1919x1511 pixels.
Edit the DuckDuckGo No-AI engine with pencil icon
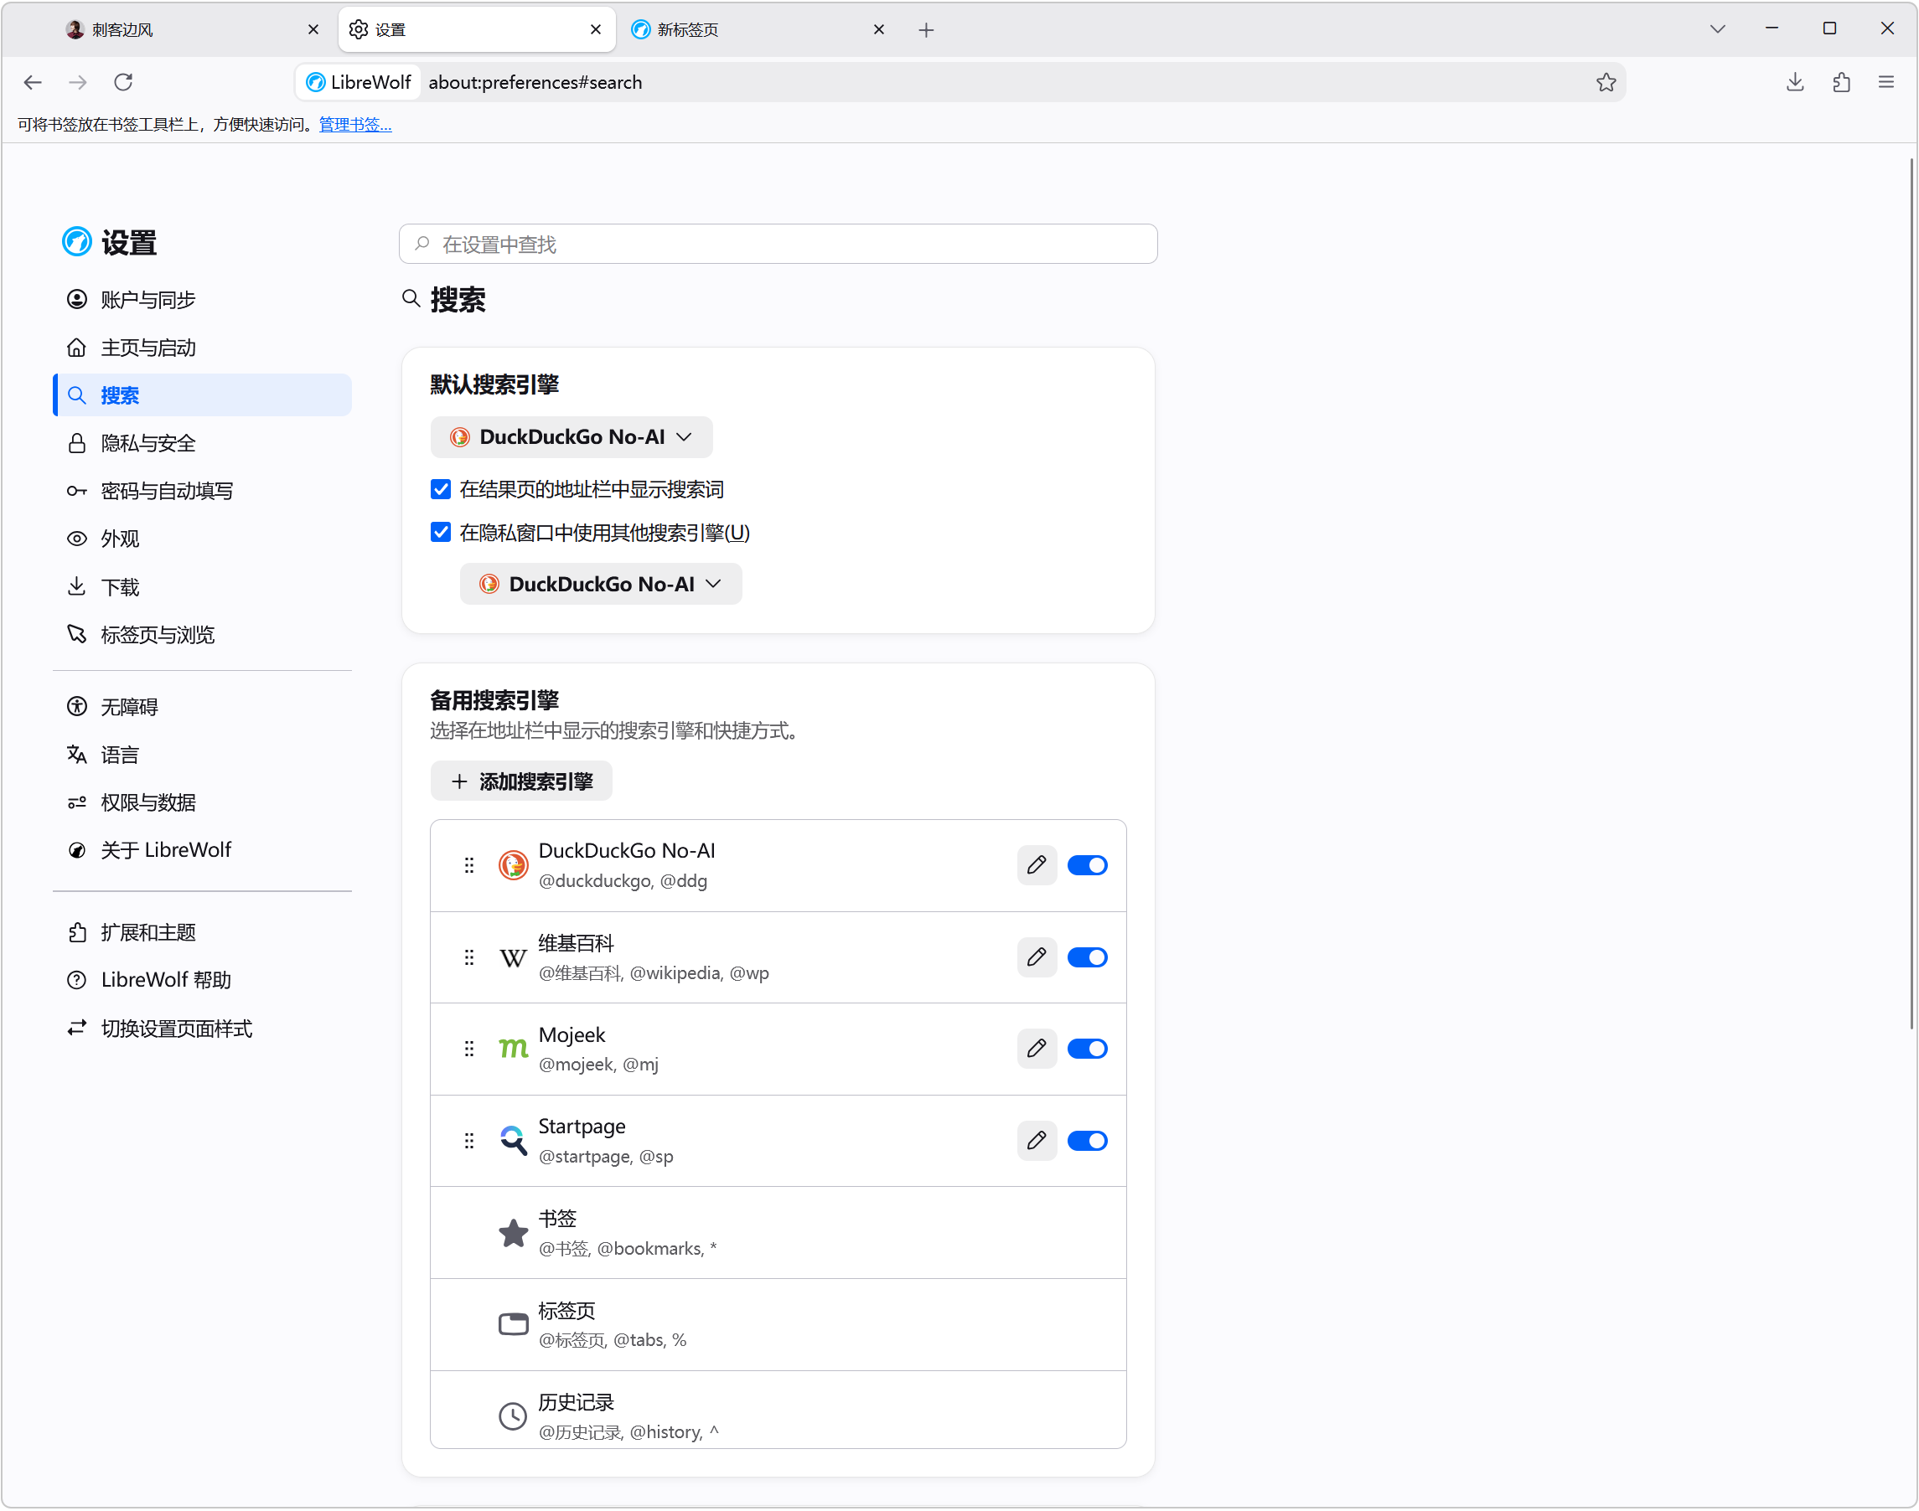[1037, 865]
